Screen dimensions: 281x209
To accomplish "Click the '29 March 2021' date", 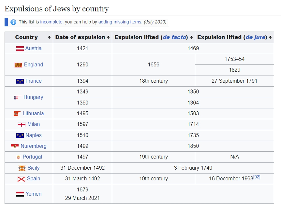I will (x=82, y=198).
